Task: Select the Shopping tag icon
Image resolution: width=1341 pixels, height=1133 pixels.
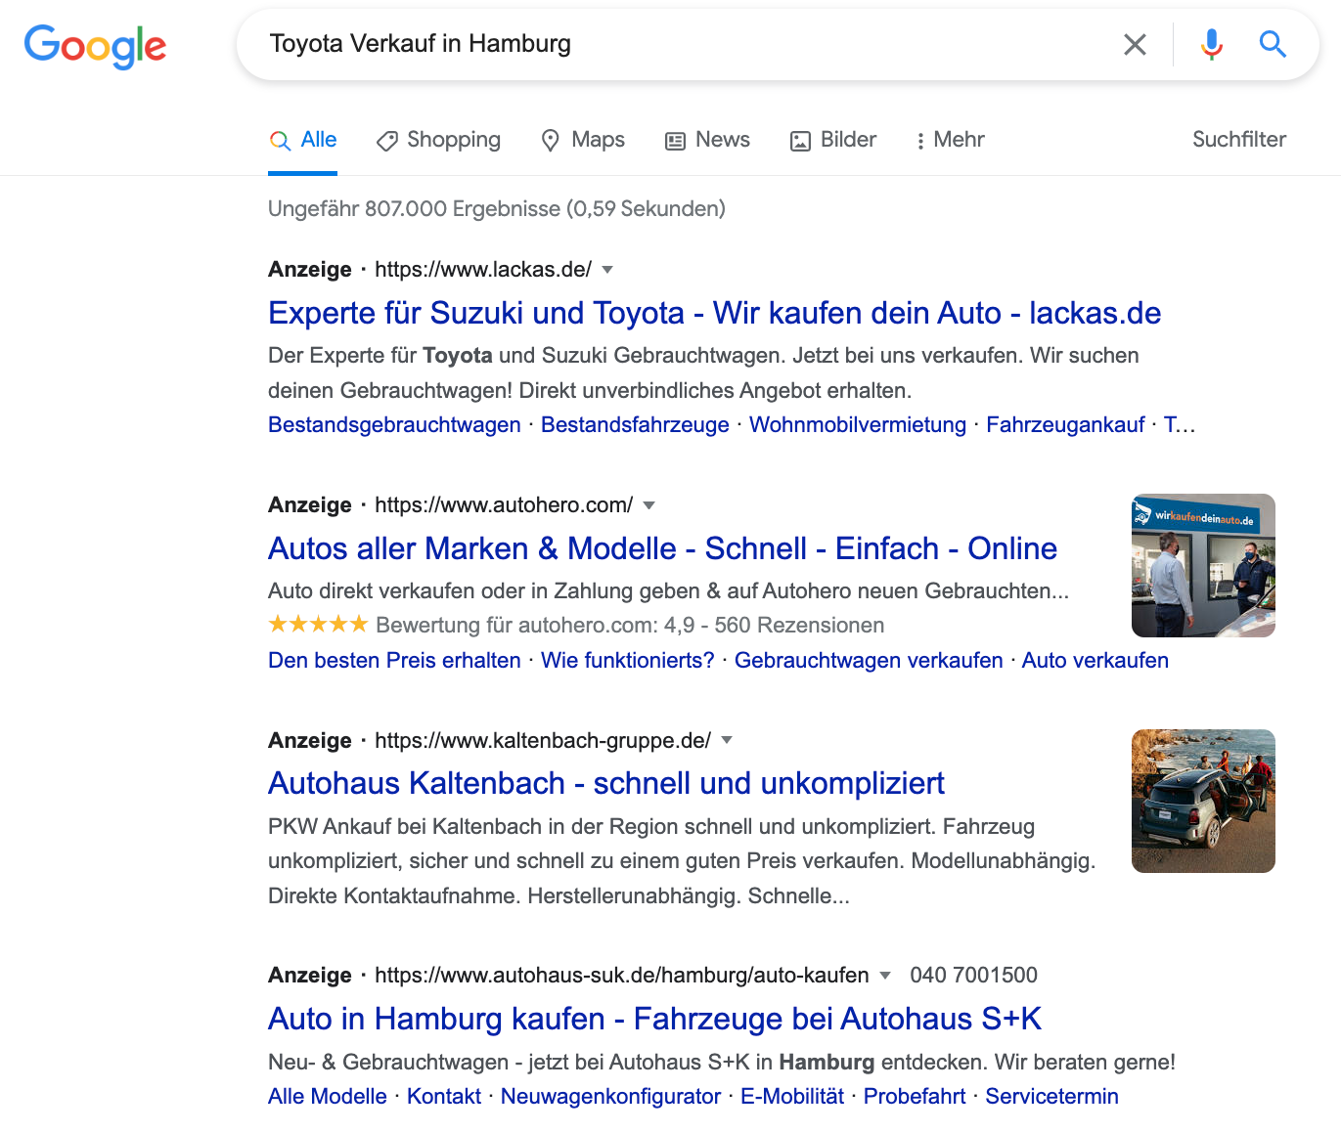Action: click(386, 140)
